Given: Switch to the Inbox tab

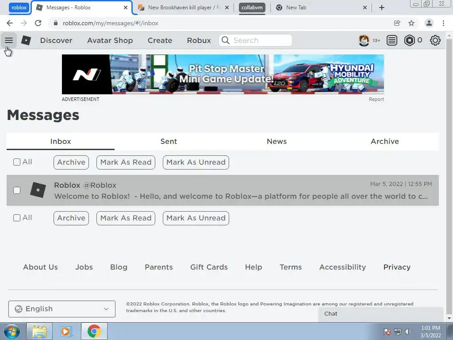Looking at the screenshot, I should coord(60,141).
